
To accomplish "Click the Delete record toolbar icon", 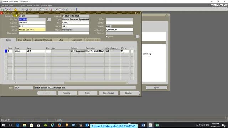I will [51, 10].
